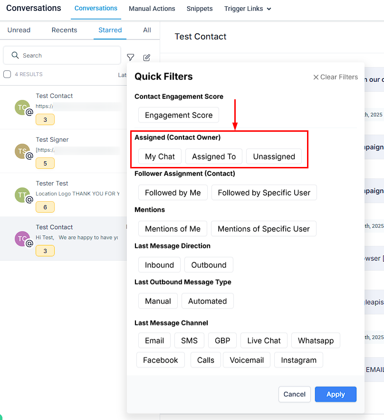Filter by Voicemail channel

coord(247,360)
